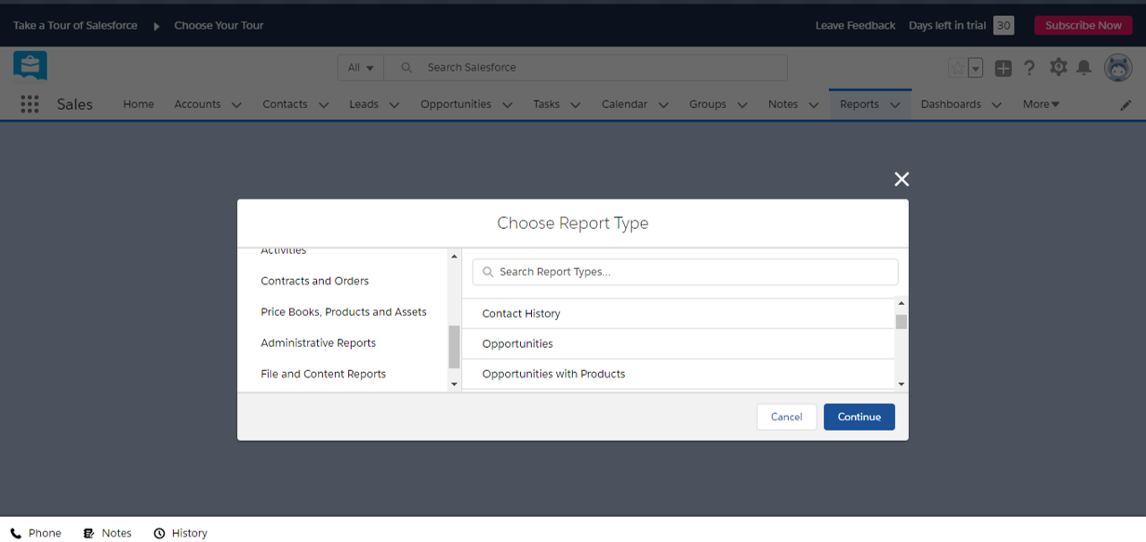1146x542 pixels.
Task: Expand the Tasks tab chevron
Action: click(x=576, y=105)
